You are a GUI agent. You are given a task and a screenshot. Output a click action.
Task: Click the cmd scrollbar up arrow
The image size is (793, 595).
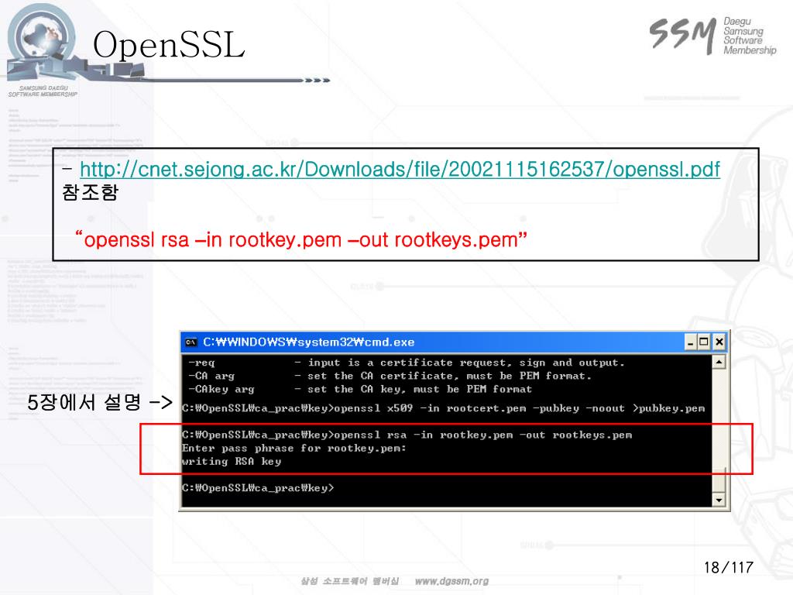click(718, 362)
